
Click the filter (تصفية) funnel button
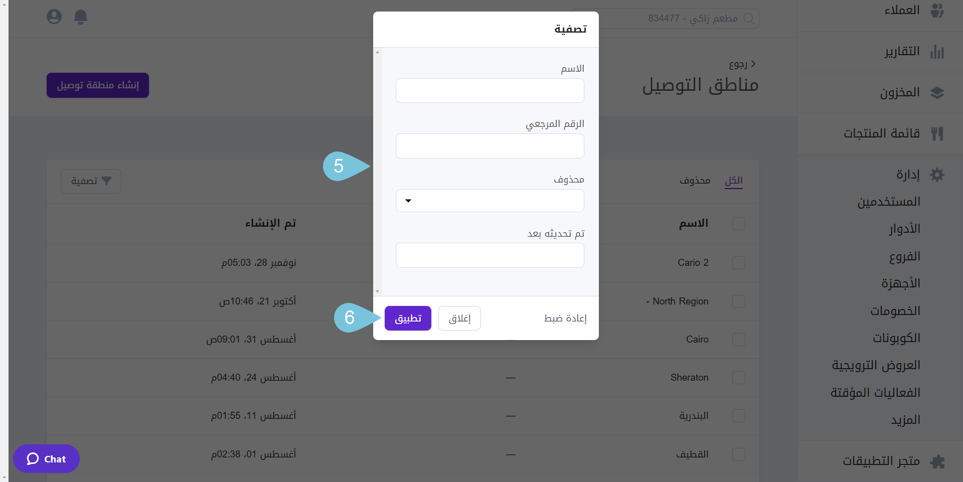coord(91,181)
